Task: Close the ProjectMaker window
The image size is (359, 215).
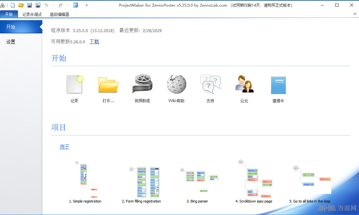Action: tap(351, 5)
